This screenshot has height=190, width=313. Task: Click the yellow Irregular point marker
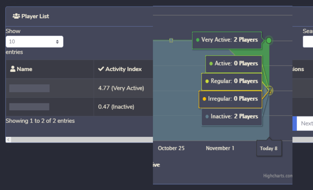point(269,91)
